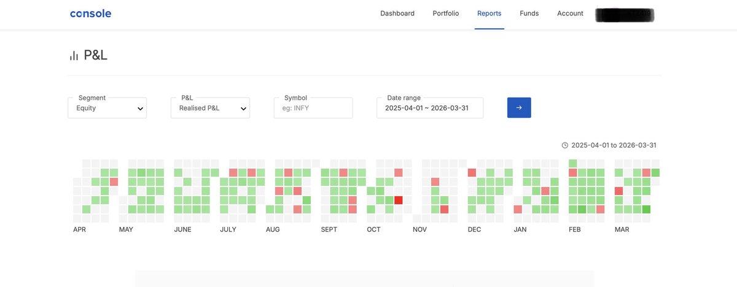Click the console logo

pos(90,13)
